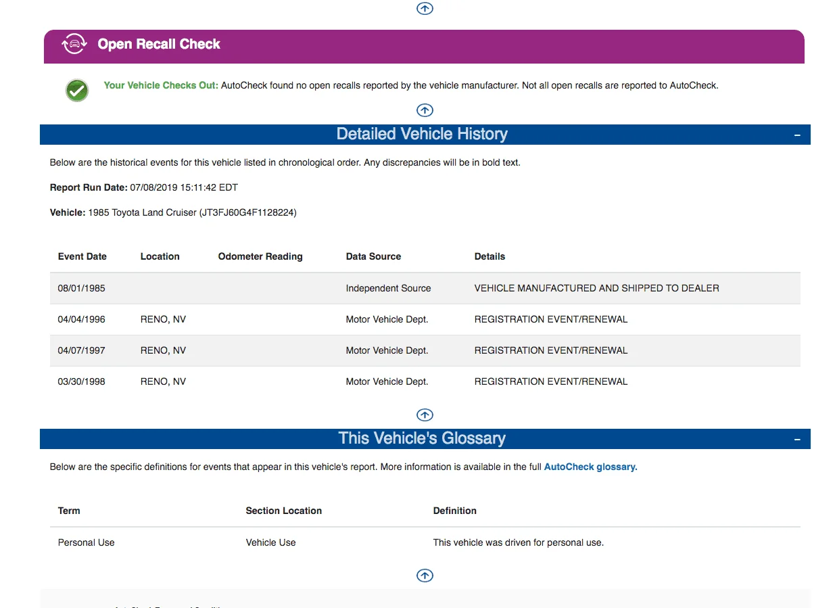
Task: Click Motor Vehicle Dept. in the 04/04/1996 row
Action: (387, 319)
